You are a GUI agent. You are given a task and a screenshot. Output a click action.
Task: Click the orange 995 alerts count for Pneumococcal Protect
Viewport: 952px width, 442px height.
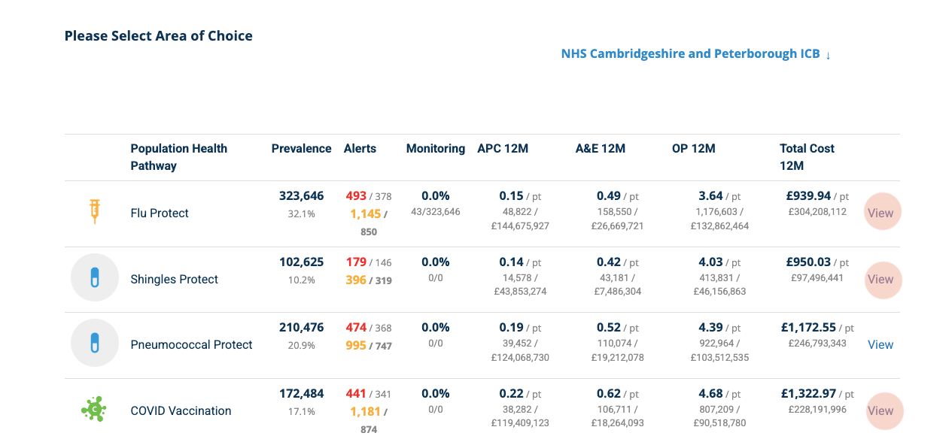[356, 345]
